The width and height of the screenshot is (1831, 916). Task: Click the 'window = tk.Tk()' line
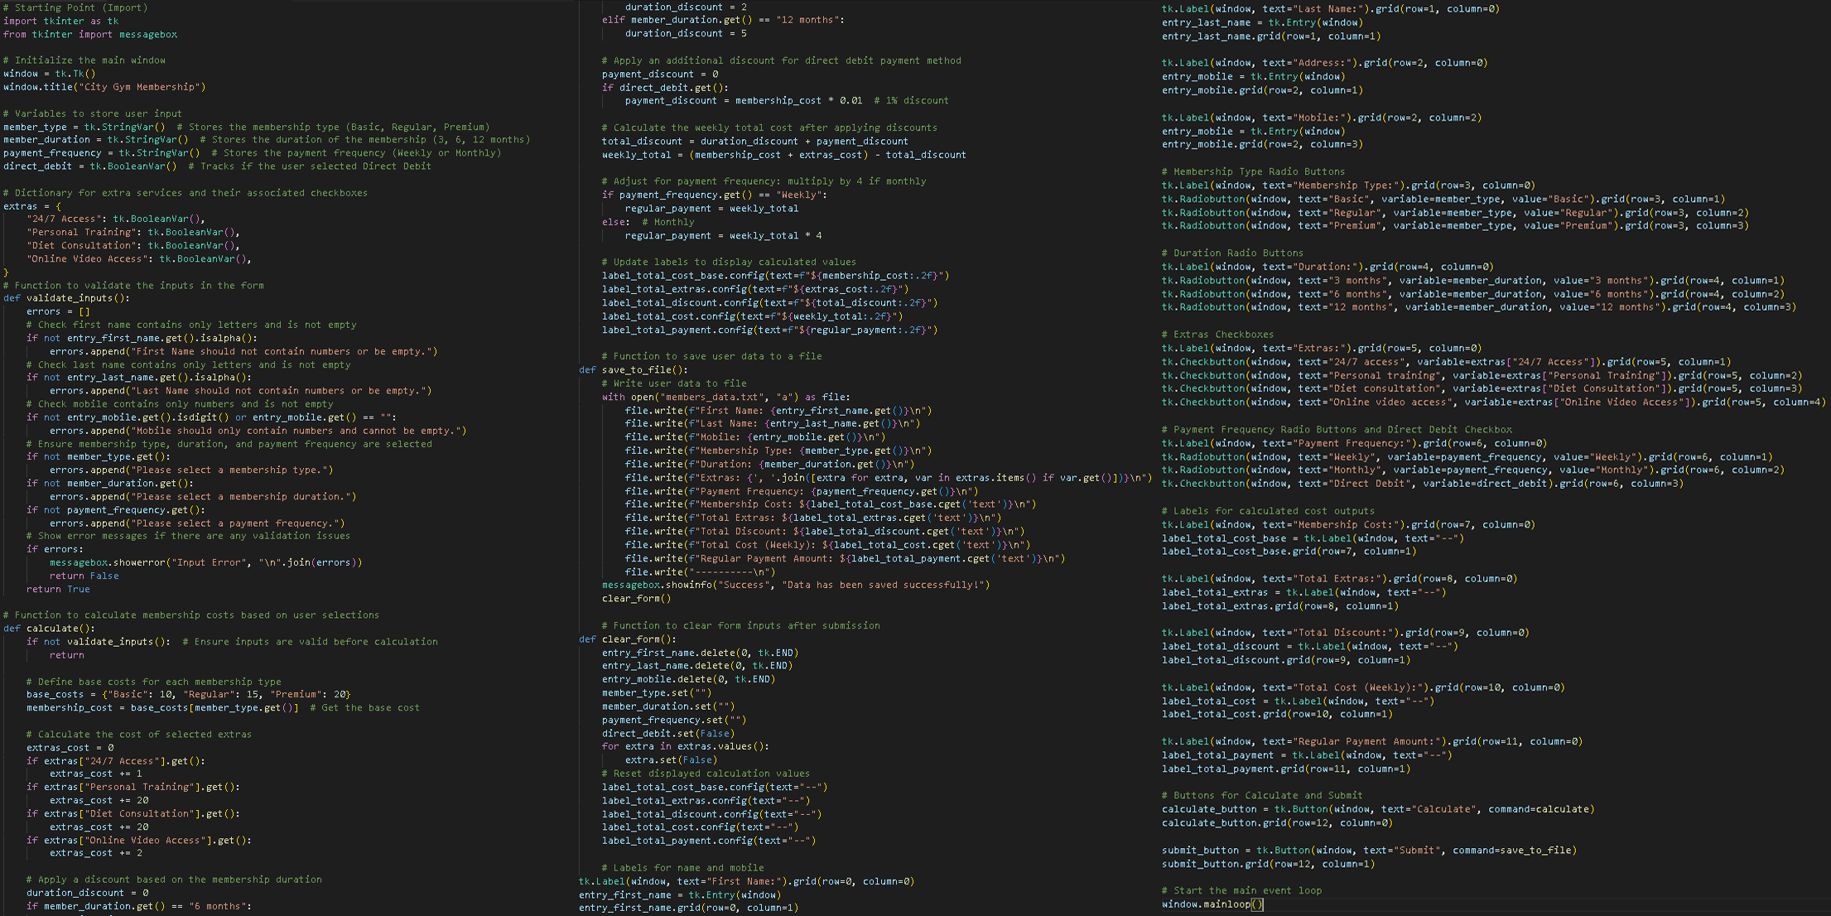[x=50, y=74]
